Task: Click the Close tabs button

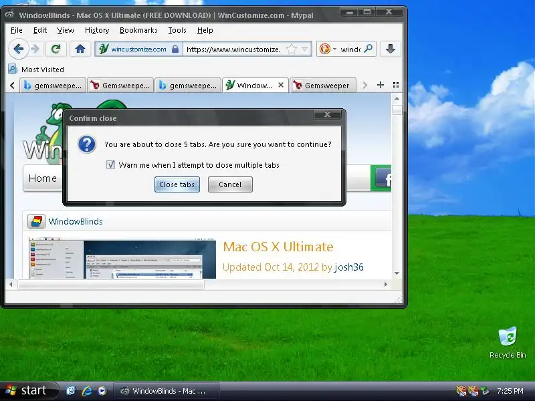Action: click(177, 184)
